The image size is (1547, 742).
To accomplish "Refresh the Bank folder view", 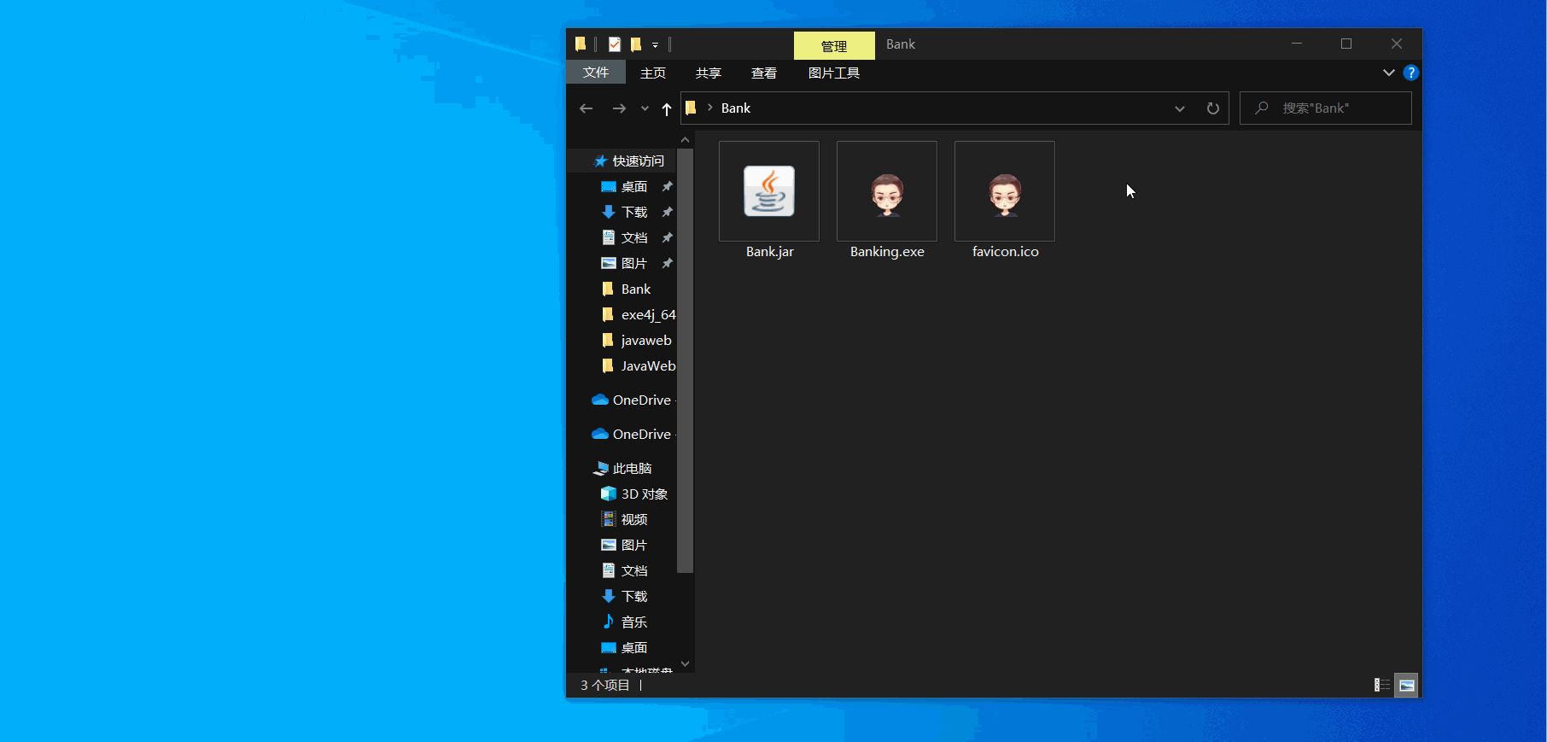I will [x=1212, y=108].
